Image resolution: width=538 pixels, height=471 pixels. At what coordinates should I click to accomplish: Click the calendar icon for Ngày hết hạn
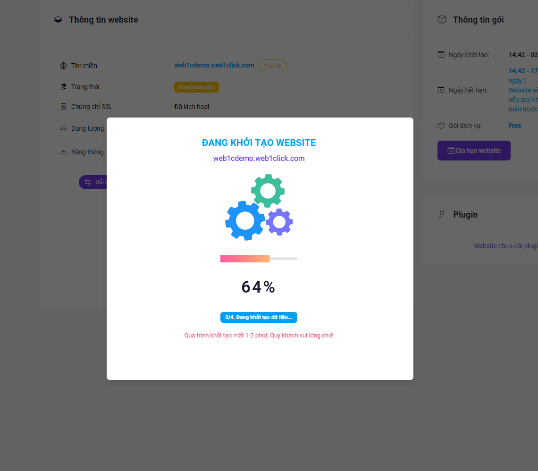(441, 90)
